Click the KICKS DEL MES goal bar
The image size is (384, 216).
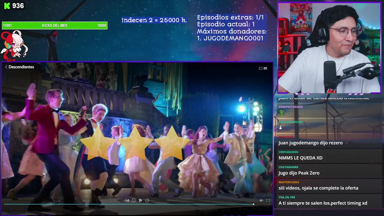(55, 25)
